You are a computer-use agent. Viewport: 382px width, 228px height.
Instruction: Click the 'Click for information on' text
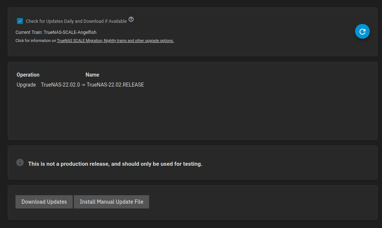point(36,41)
